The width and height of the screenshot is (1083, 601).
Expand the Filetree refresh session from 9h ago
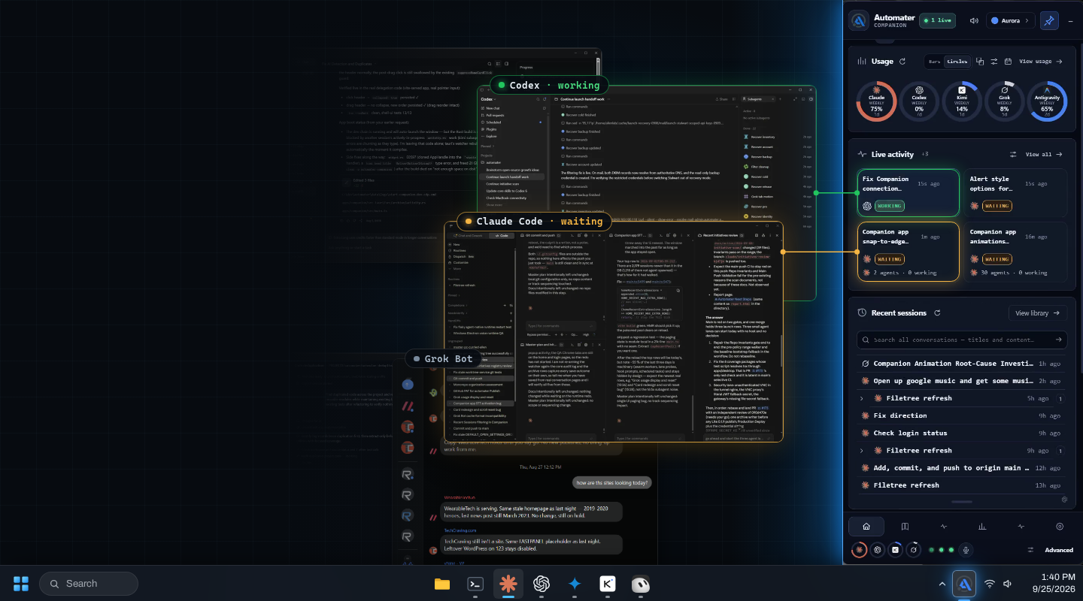click(x=861, y=451)
